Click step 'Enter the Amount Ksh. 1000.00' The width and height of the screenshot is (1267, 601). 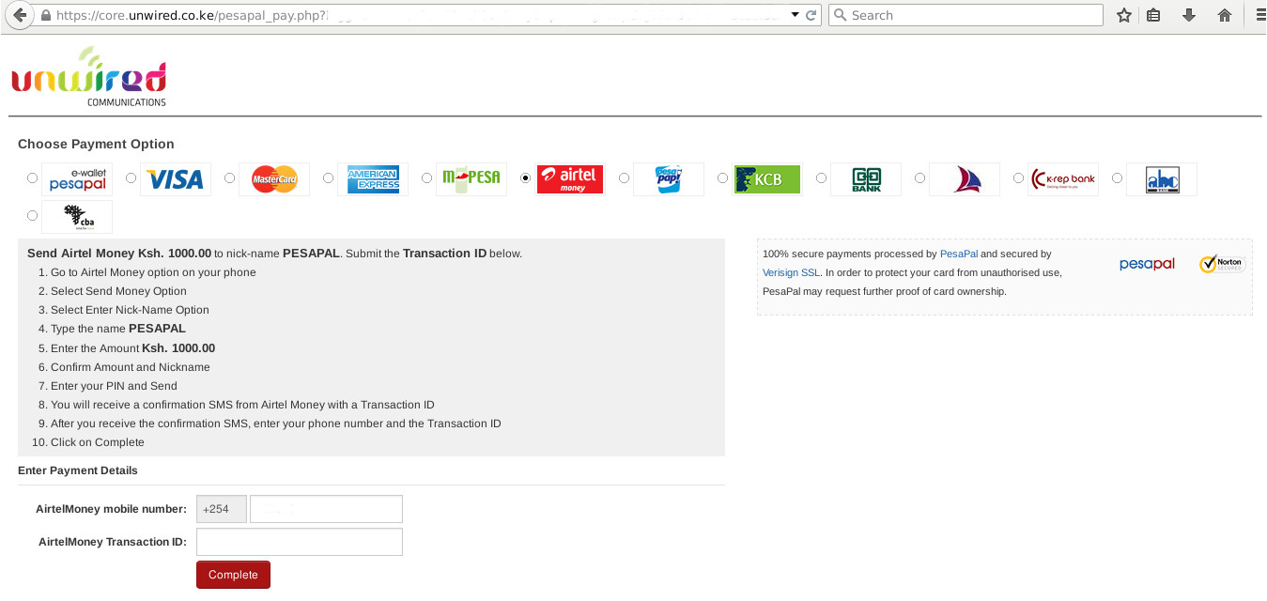[x=132, y=347]
